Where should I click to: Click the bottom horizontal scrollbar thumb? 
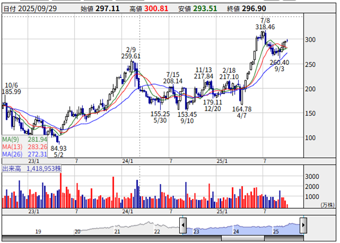pos(243,238)
